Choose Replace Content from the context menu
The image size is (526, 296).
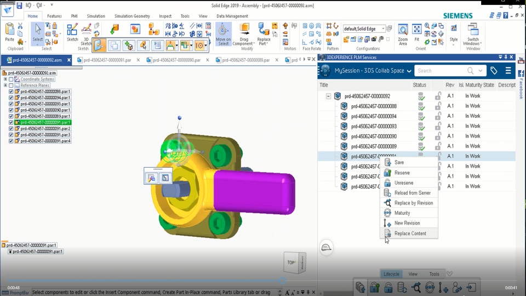point(409,234)
